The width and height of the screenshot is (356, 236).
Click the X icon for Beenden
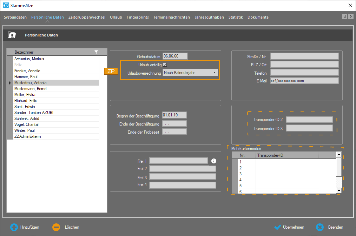pos(319,227)
